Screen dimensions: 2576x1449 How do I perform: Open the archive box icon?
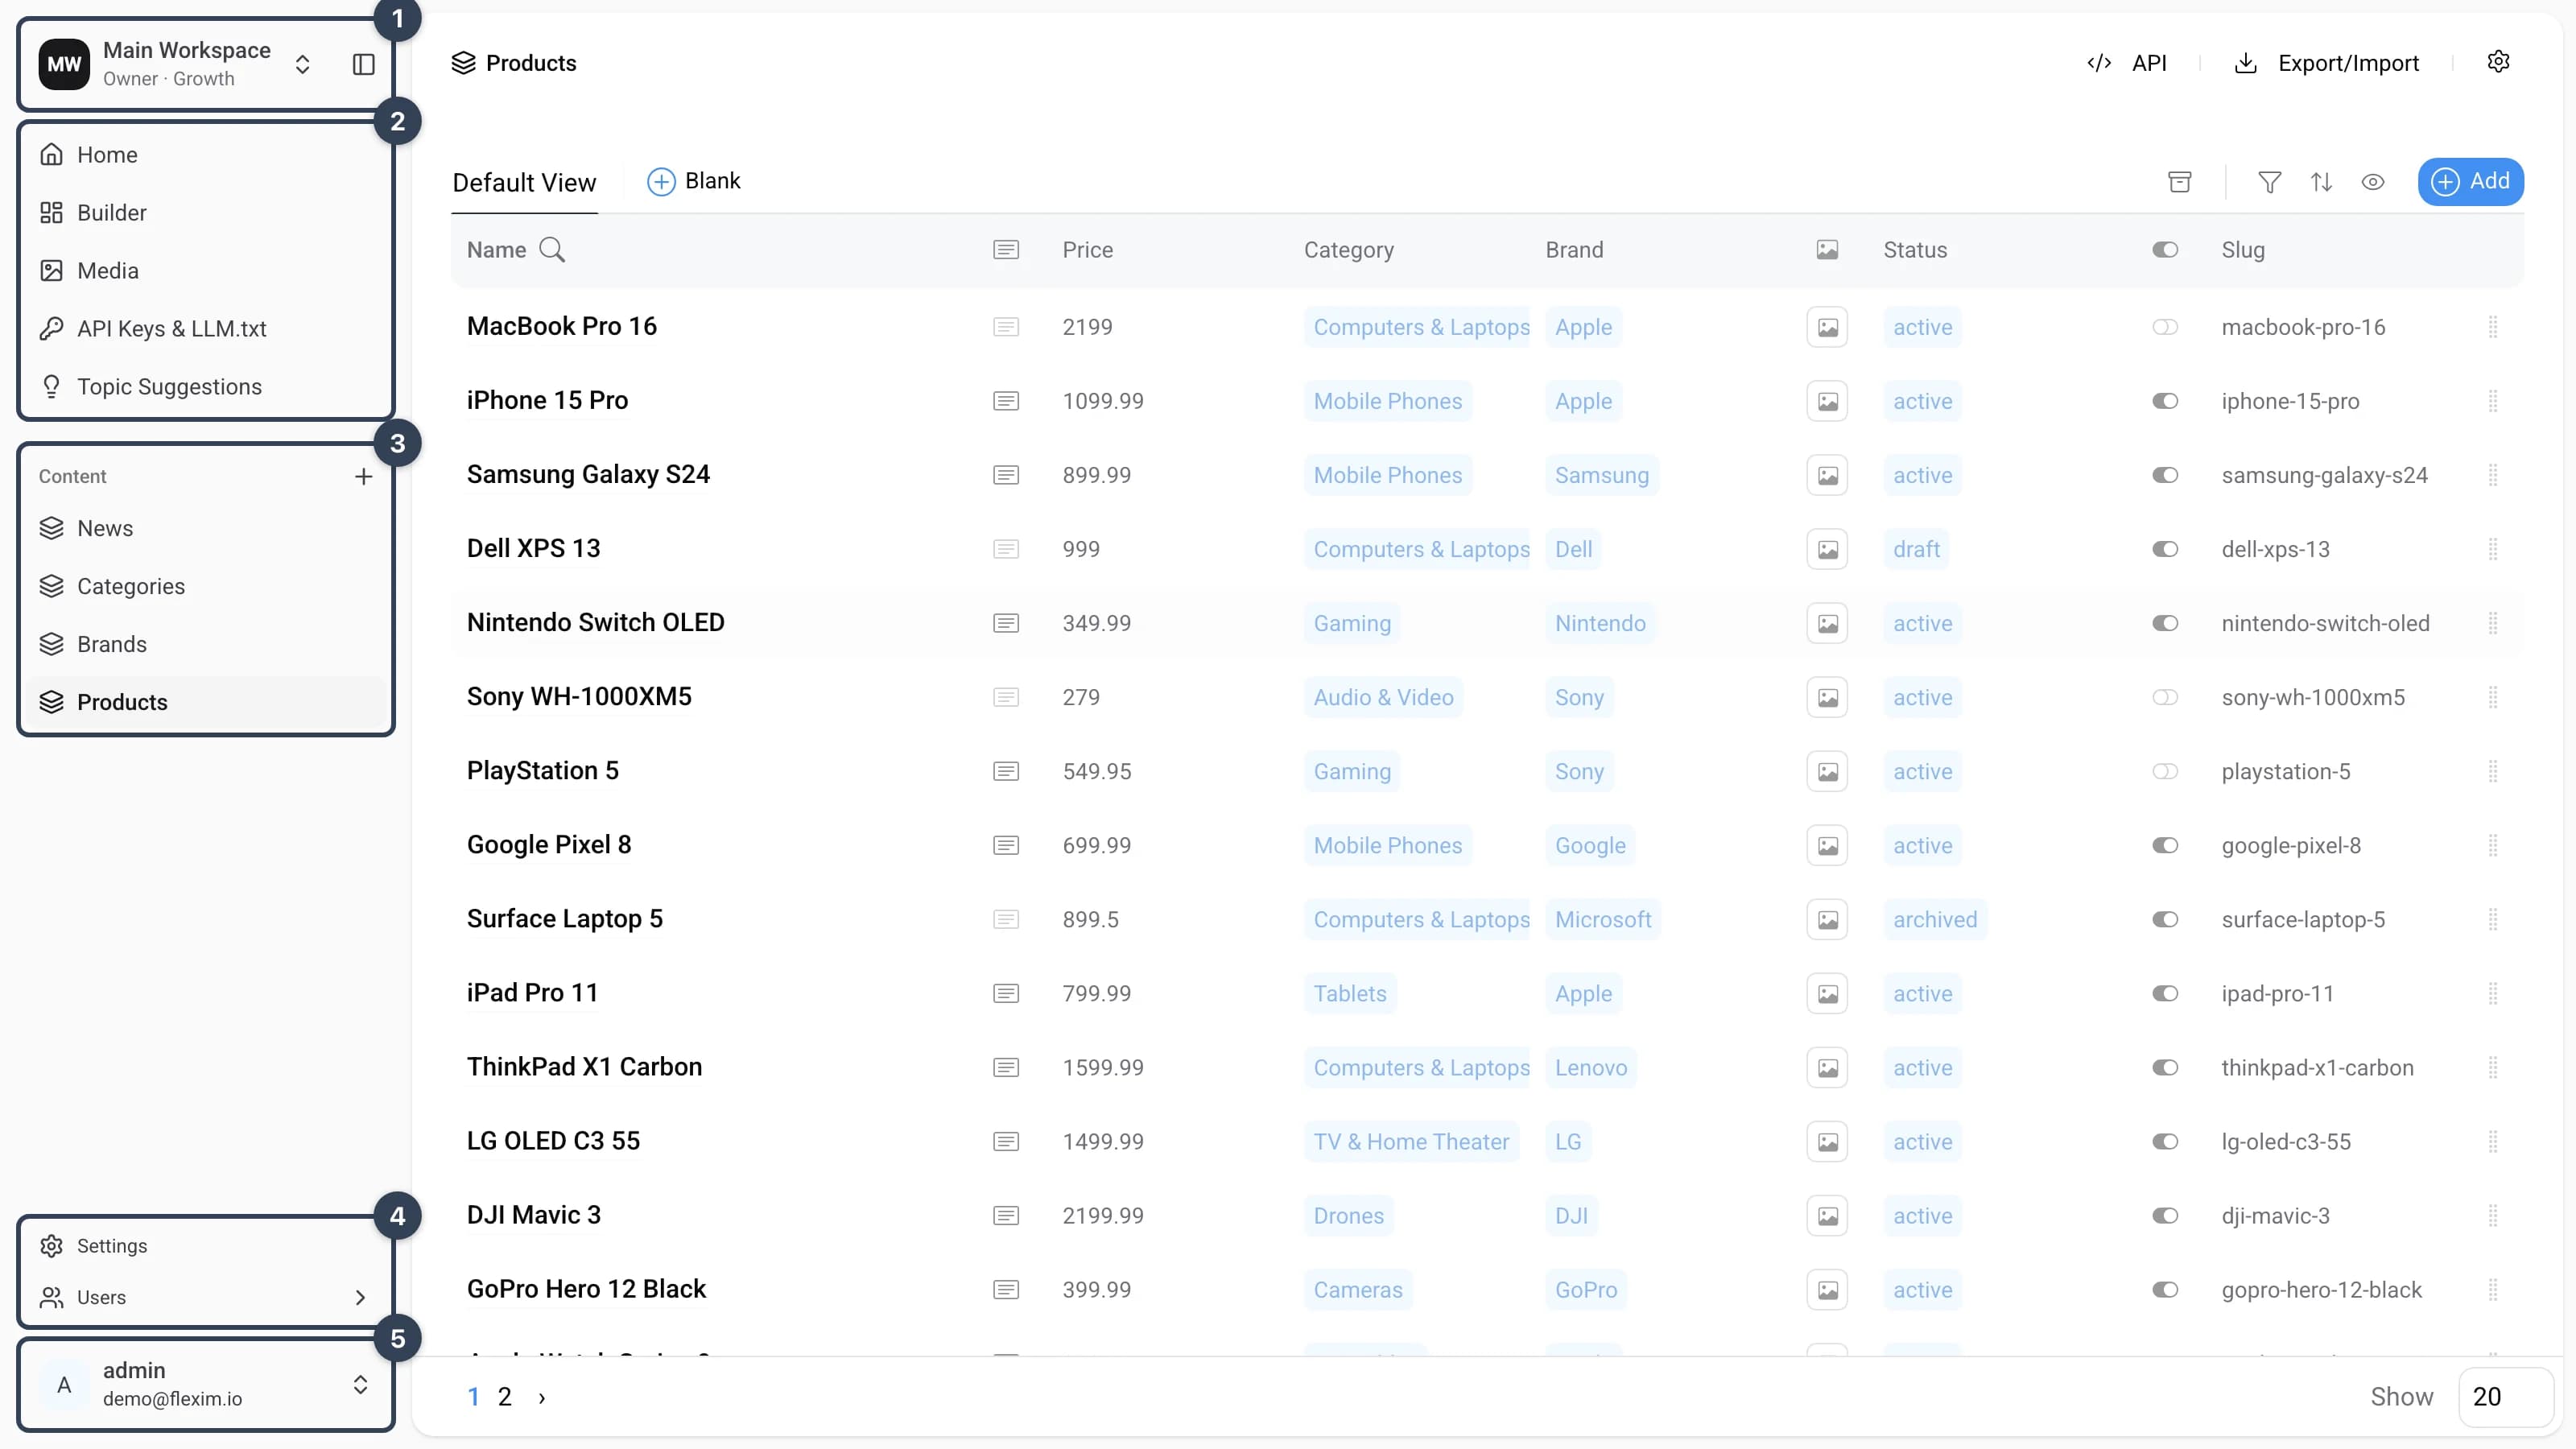pyautogui.click(x=2180, y=182)
